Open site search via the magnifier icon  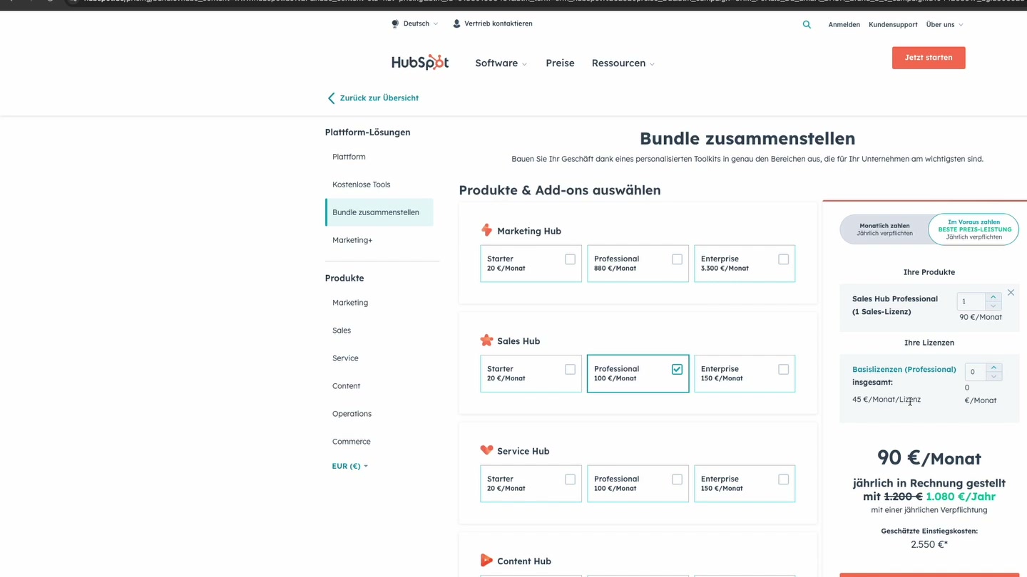coord(807,24)
